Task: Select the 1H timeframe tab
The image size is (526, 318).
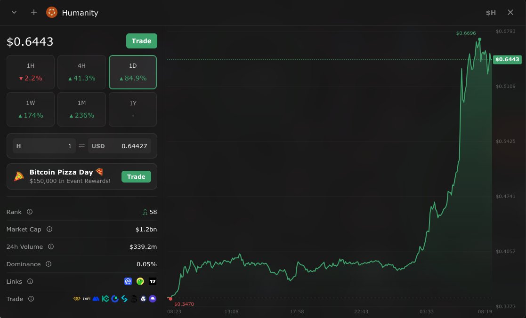Action: [31, 72]
